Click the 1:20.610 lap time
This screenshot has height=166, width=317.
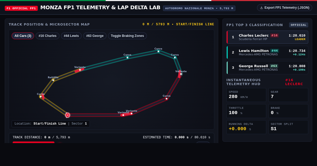[297, 36]
